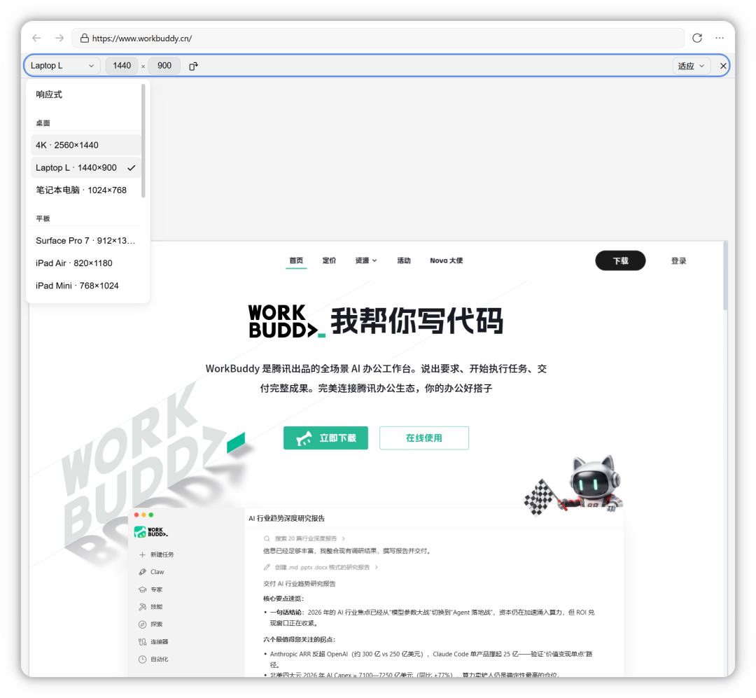
Task: Go back with browser back arrow
Action: point(36,38)
